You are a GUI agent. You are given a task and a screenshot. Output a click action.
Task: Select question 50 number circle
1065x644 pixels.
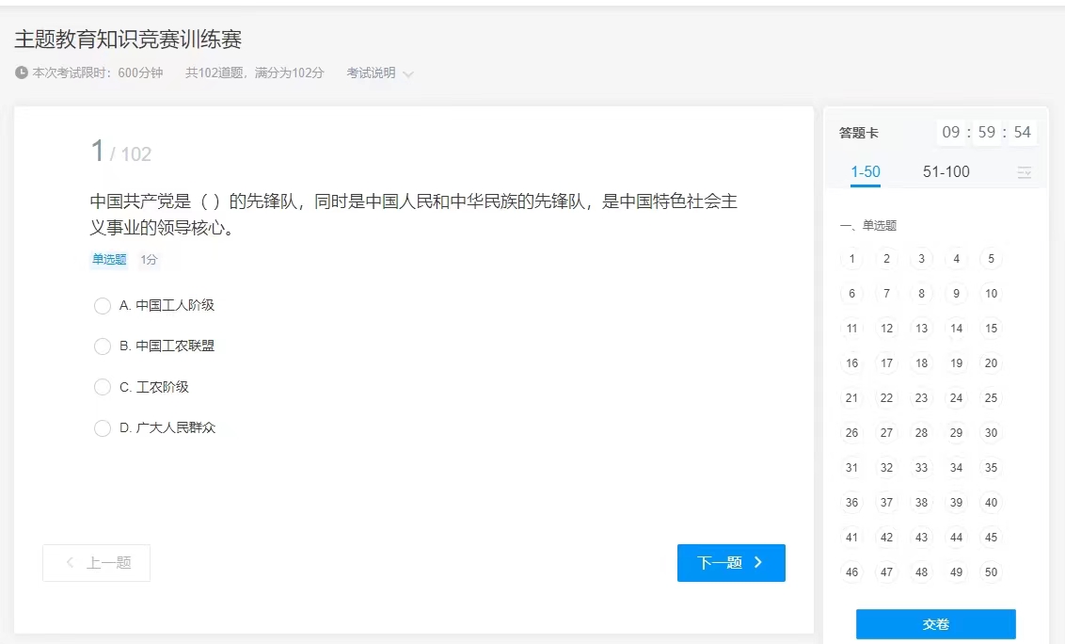(x=991, y=572)
